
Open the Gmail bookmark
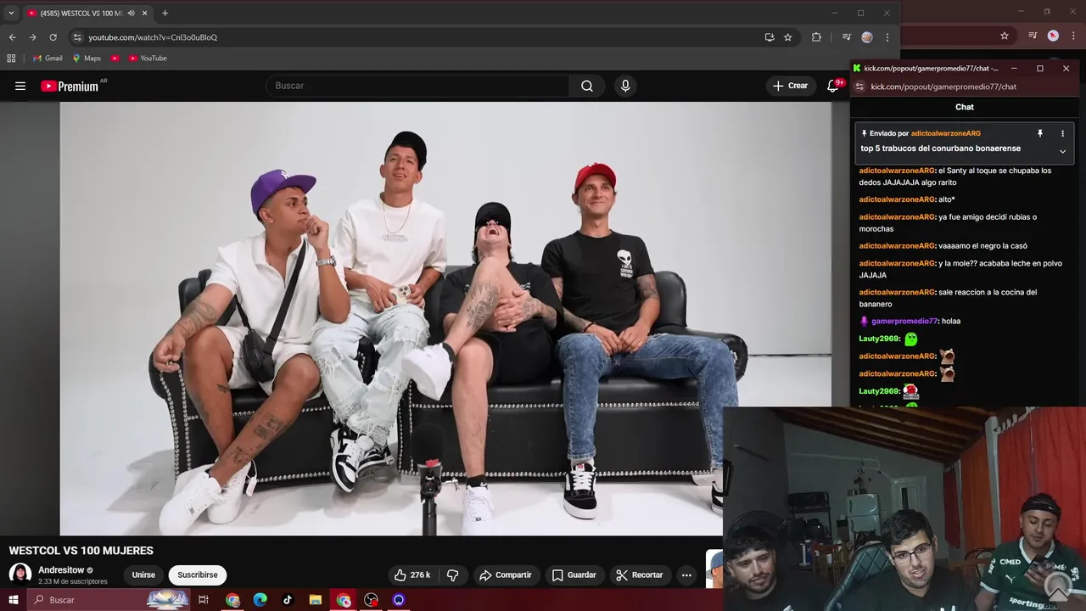pos(48,59)
